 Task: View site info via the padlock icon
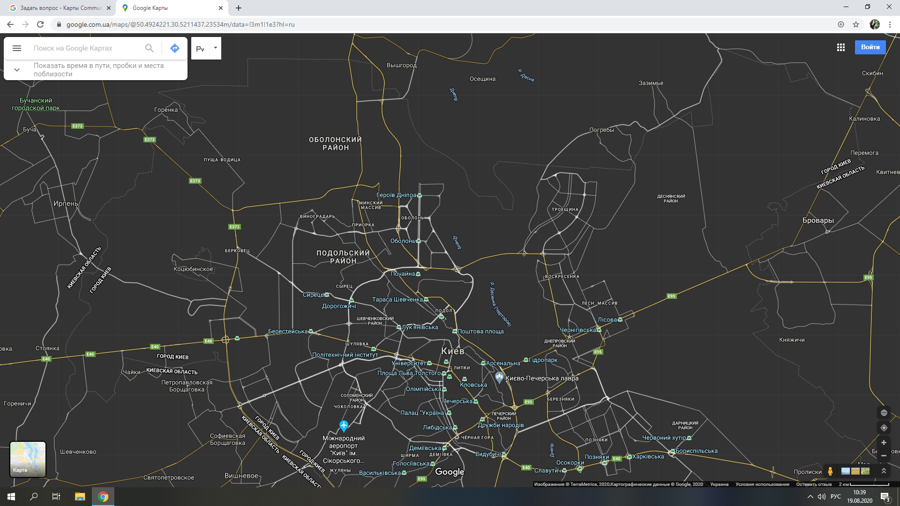tap(59, 24)
